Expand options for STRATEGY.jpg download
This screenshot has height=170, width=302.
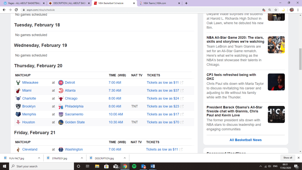(81, 158)
